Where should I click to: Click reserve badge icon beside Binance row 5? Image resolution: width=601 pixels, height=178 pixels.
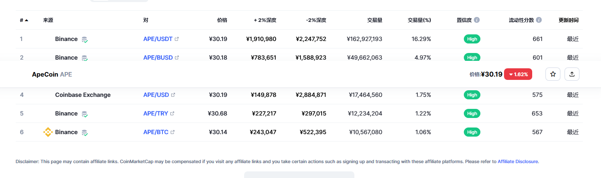click(85, 114)
